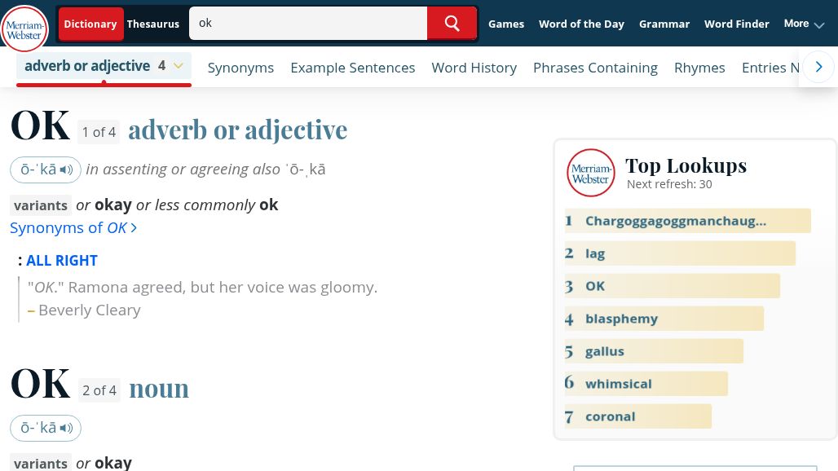The image size is (838, 471).
Task: Open Synonyms of OK link
Action: tap(73, 228)
